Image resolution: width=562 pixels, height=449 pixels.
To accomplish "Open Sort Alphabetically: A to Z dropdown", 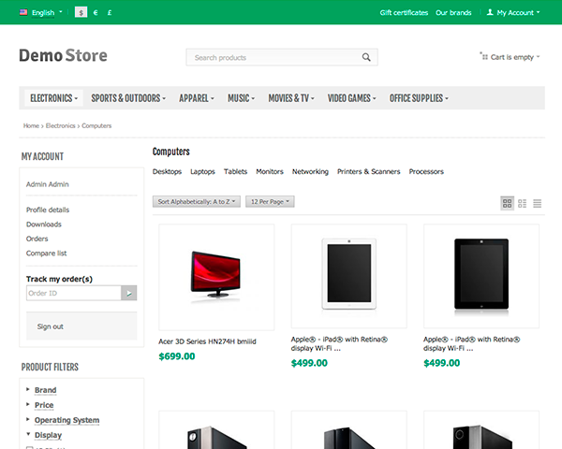I will 197,202.
